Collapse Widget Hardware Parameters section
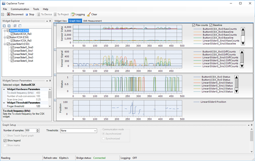 coord(4,89)
